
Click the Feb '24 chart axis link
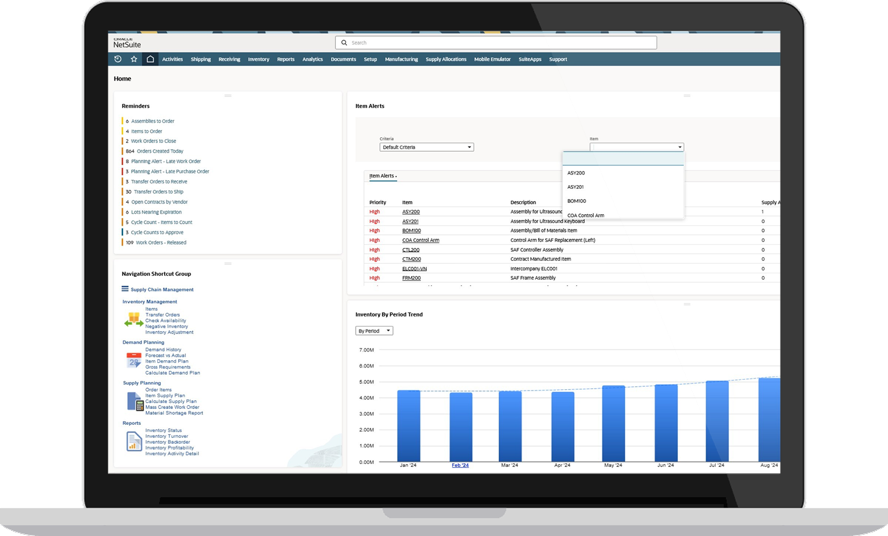click(460, 465)
